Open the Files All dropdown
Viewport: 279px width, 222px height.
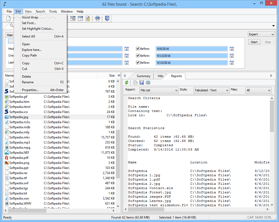[x=258, y=90]
